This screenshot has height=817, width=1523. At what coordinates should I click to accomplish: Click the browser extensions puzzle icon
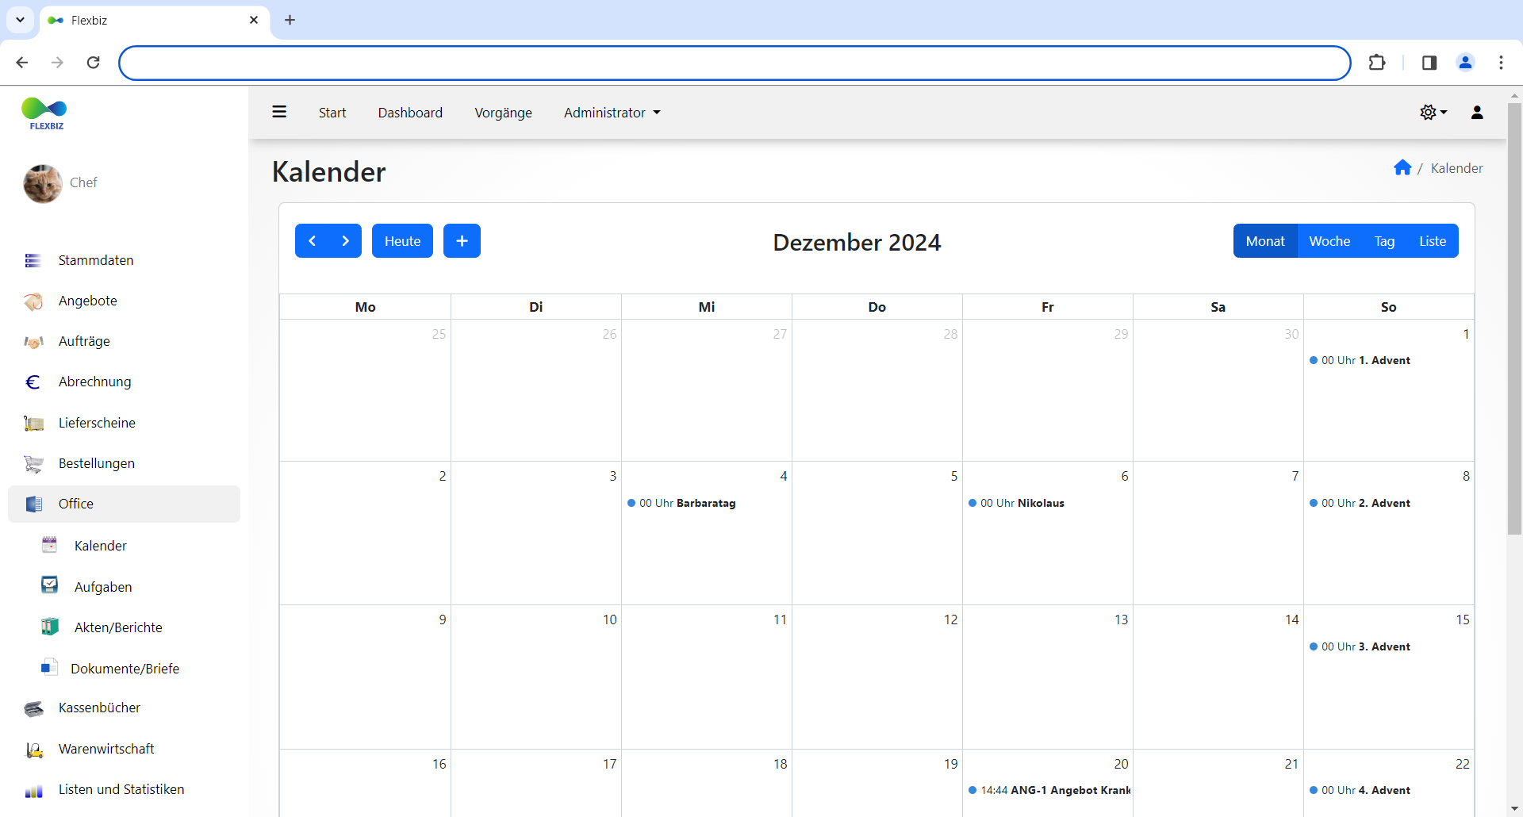click(x=1377, y=63)
